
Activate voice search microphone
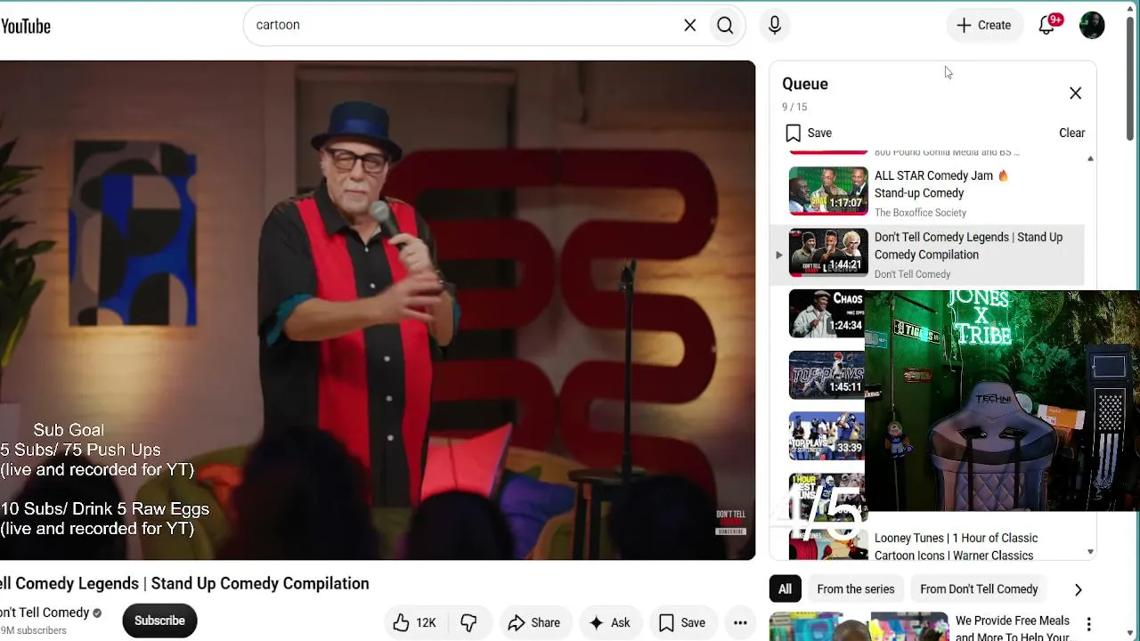(775, 26)
